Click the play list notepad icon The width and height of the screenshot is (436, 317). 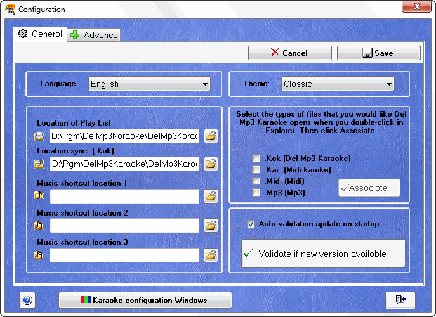[x=39, y=136]
